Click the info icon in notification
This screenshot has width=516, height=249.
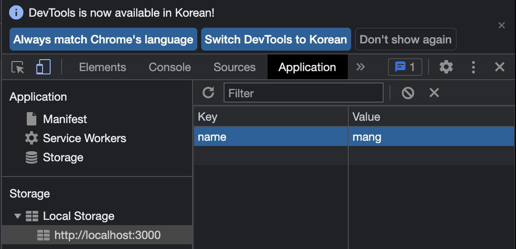(16, 13)
